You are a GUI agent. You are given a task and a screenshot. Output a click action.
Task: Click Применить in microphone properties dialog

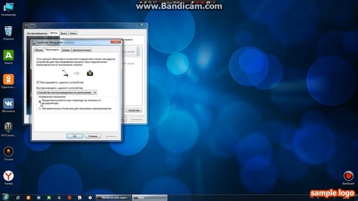pyautogui.click(x=111, y=136)
